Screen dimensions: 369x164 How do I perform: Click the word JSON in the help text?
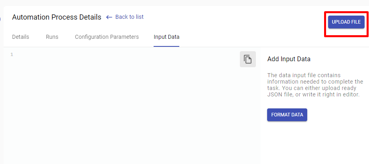[x=274, y=95]
